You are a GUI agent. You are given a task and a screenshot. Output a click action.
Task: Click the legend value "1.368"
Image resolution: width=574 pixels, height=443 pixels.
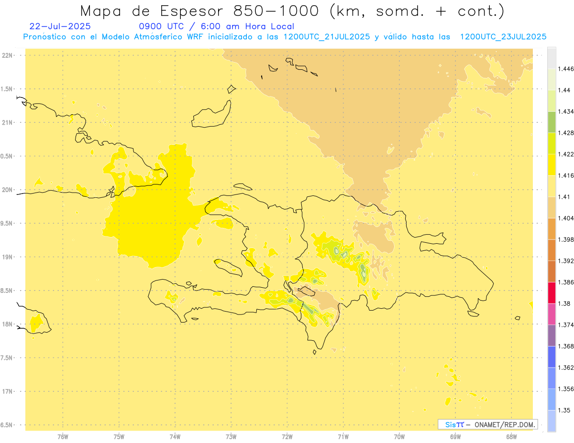(565, 346)
